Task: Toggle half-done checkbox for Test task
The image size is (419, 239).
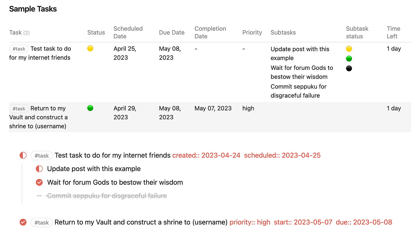Action: [23, 156]
